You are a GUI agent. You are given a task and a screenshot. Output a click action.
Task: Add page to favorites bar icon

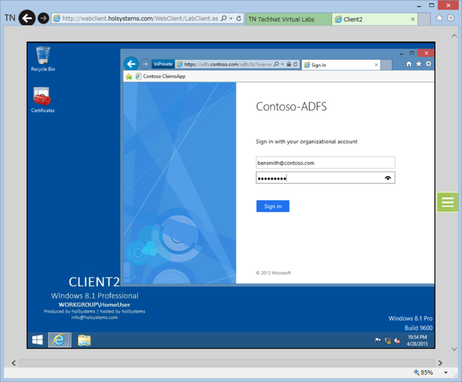tap(129, 77)
